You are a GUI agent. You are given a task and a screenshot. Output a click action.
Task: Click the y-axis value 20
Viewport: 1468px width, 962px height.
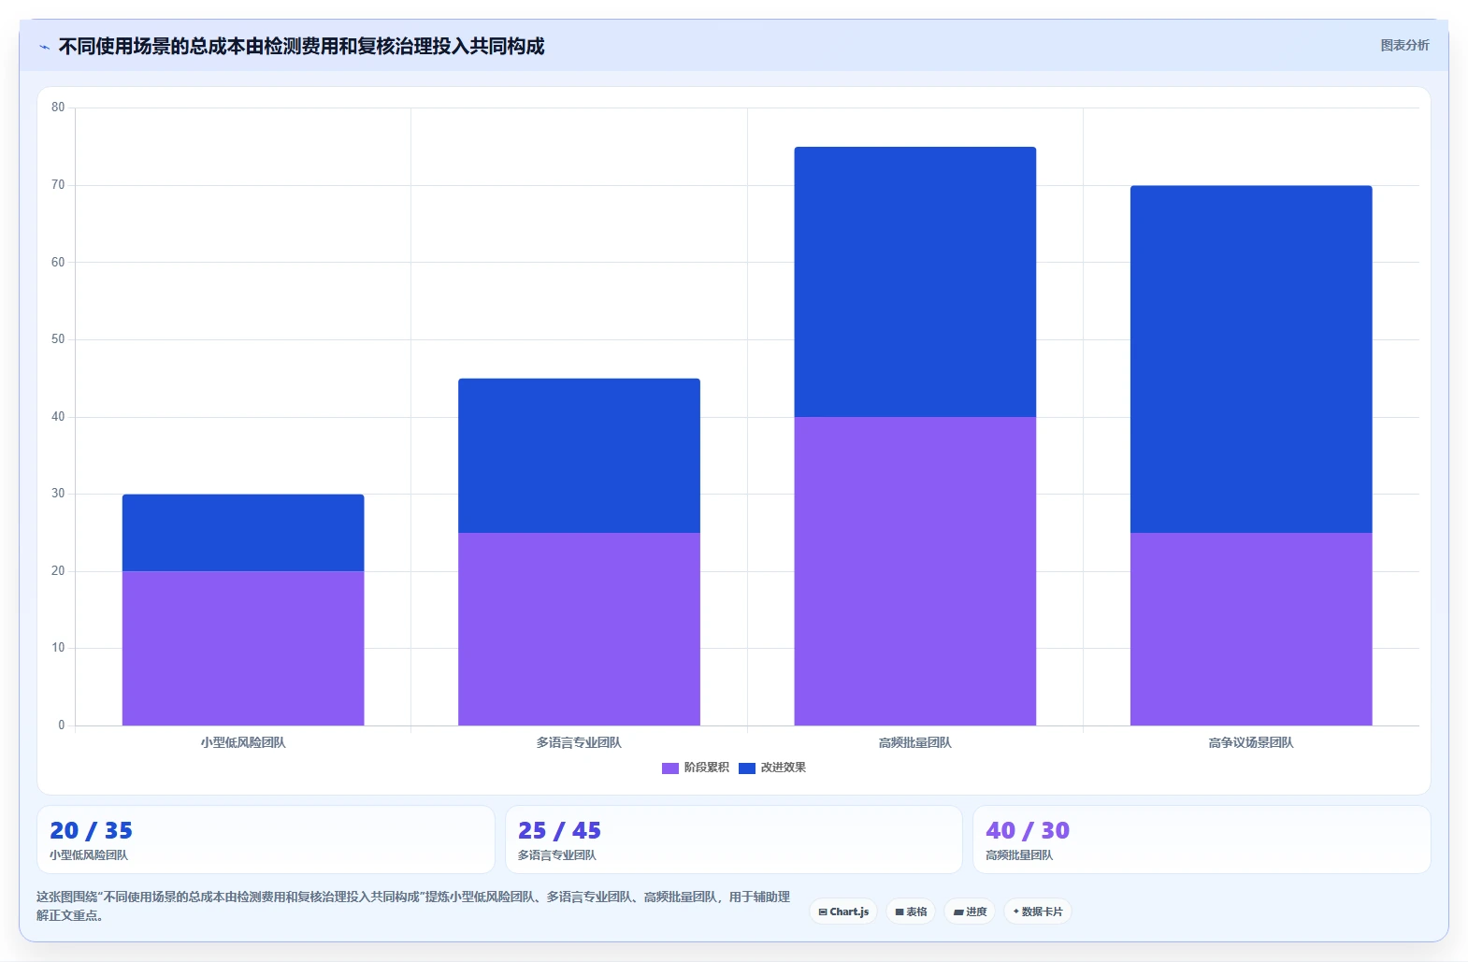coord(58,571)
